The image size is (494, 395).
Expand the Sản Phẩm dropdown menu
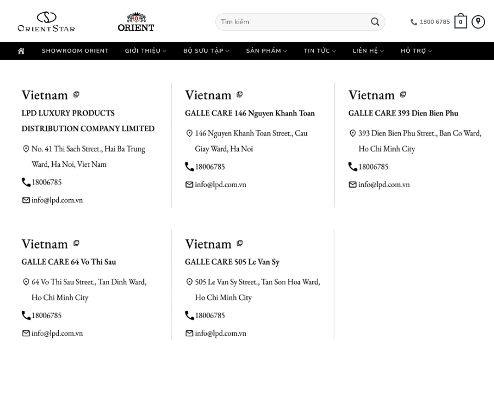(267, 50)
